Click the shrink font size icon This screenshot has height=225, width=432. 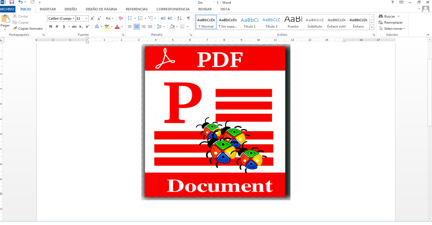point(99,18)
